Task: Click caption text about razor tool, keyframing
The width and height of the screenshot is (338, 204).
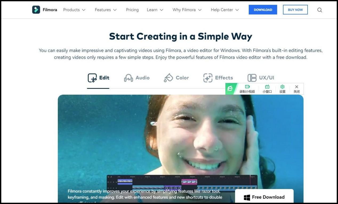Action: tap(145, 196)
